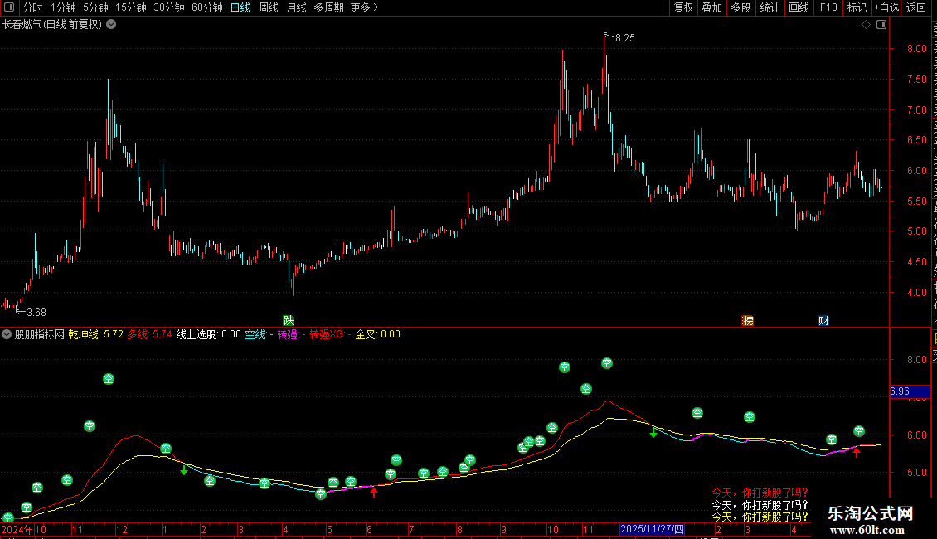The image size is (937, 539).
Task: Click the 6.96 price marker on axis
Action: coord(910,392)
